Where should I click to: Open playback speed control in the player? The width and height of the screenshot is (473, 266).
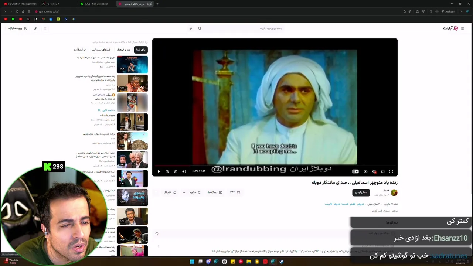(x=365, y=171)
